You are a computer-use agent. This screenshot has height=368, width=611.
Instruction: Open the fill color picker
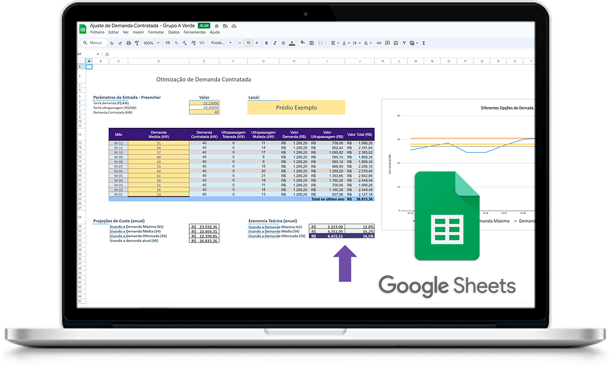[302, 43]
